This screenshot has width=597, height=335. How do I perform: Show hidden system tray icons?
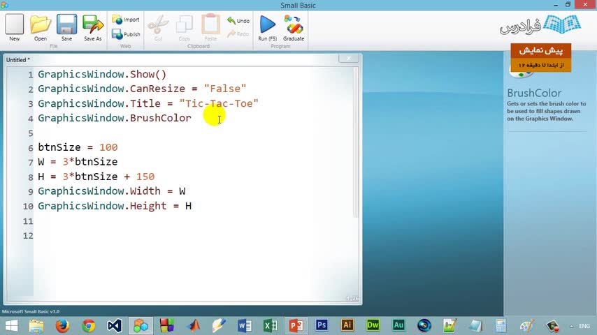click(x=571, y=326)
